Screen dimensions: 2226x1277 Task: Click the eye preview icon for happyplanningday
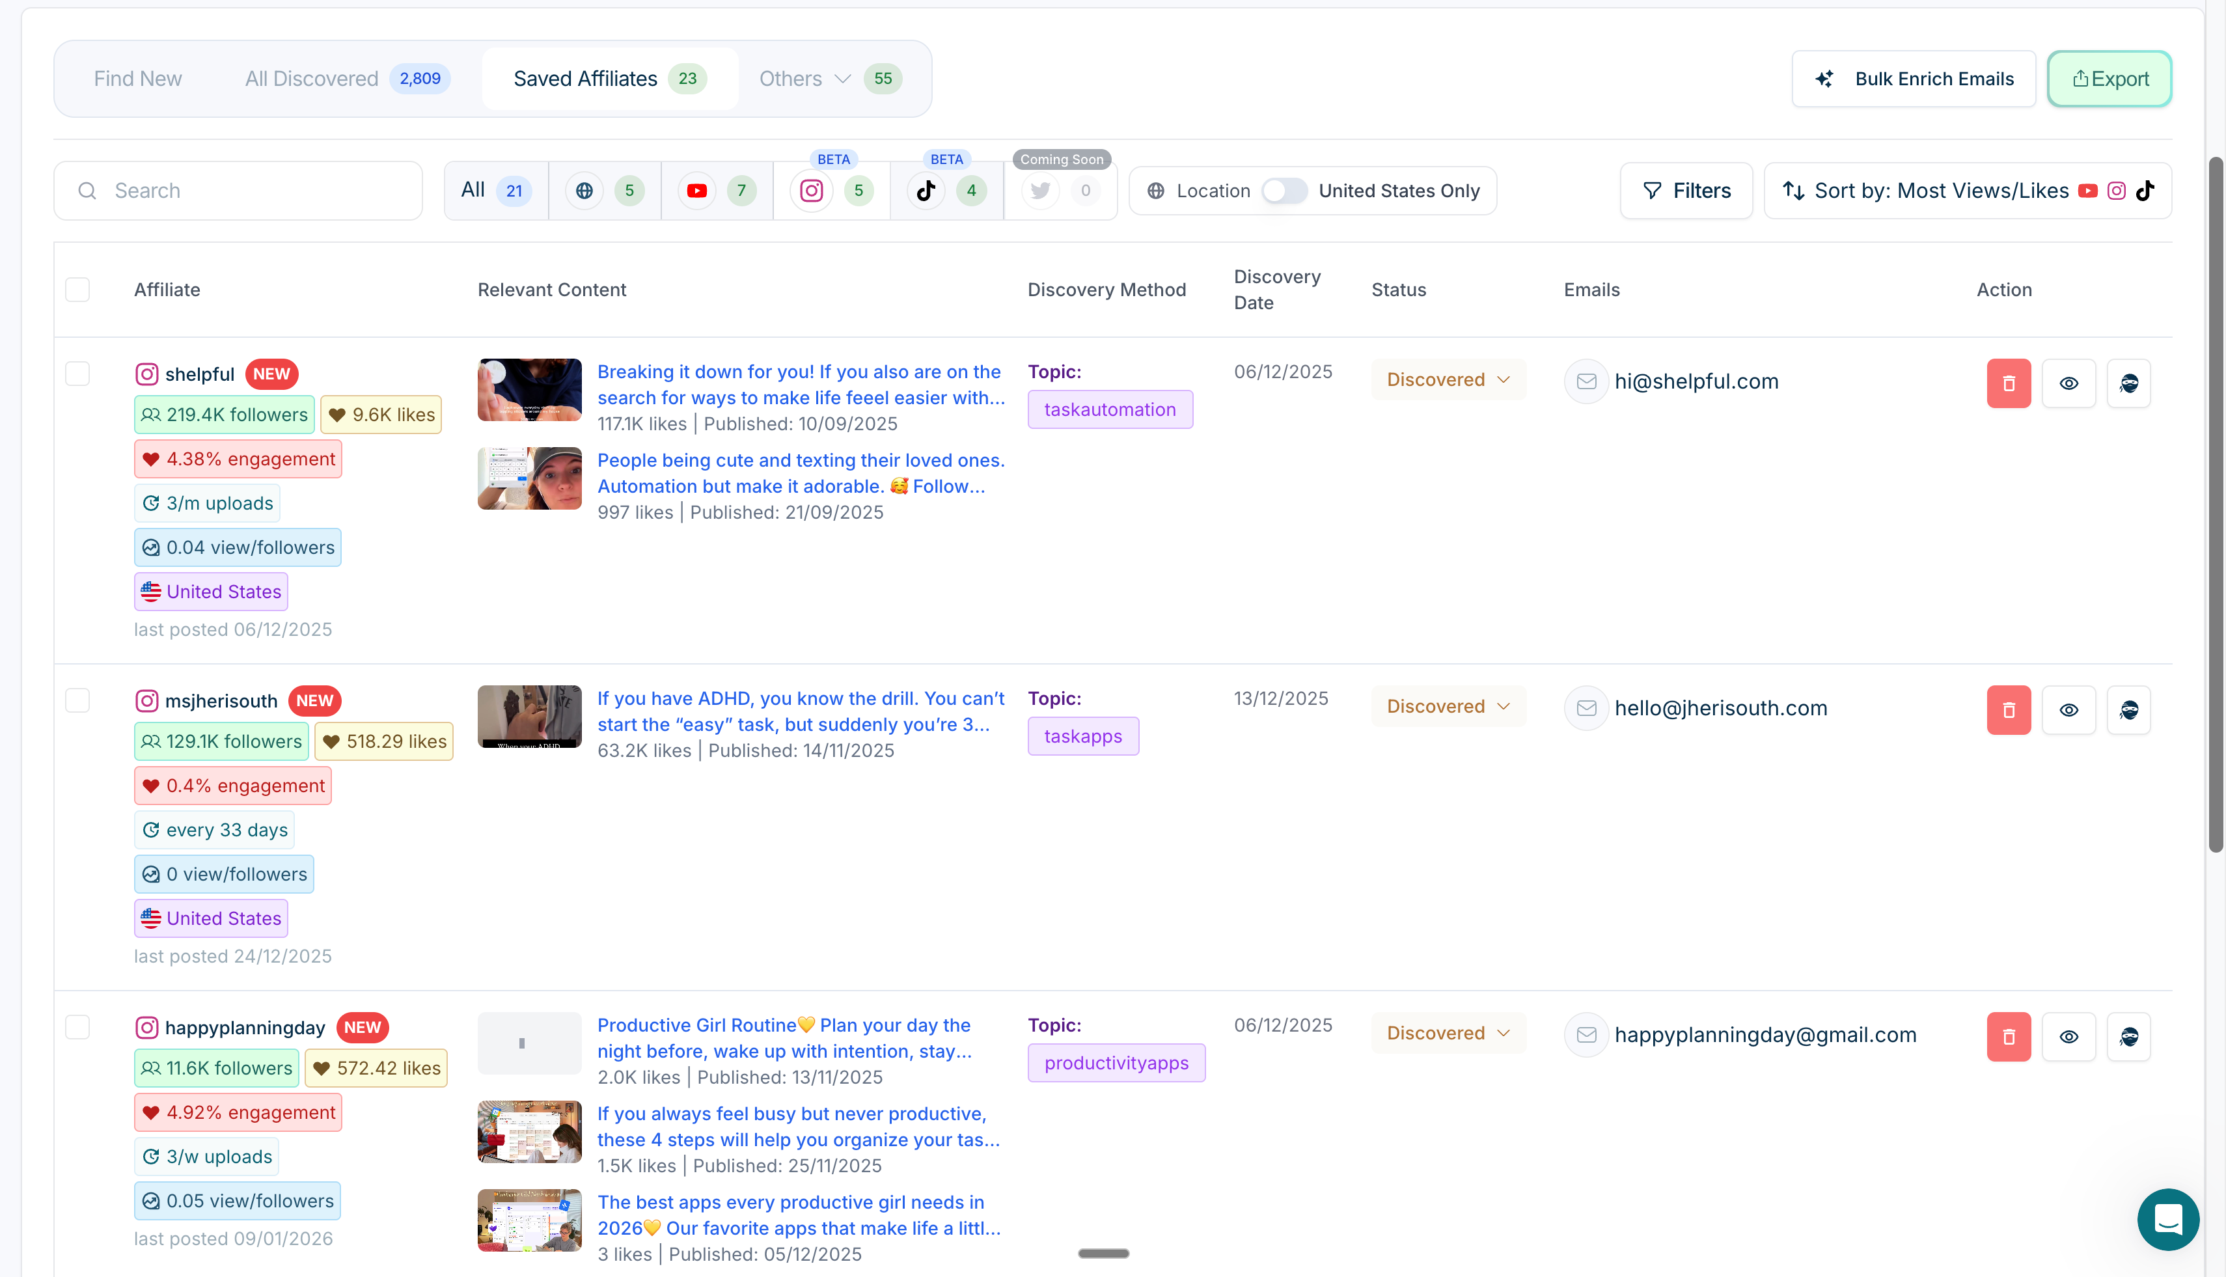tap(2069, 1036)
